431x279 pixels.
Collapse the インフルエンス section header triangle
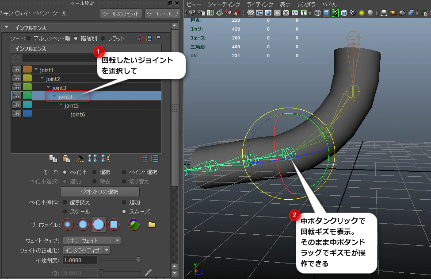[x=6, y=27]
